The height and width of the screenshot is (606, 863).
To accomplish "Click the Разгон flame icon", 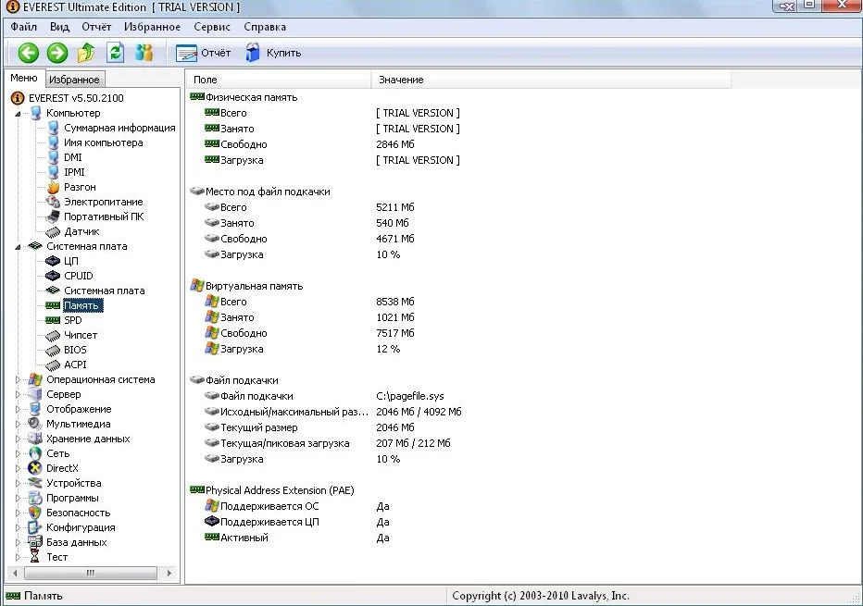I will [53, 187].
